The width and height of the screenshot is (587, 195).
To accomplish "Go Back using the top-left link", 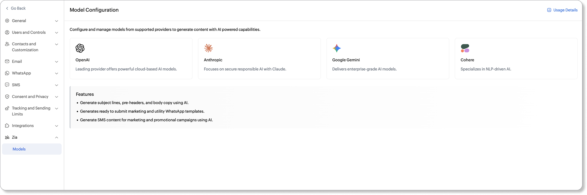I will [x=16, y=8].
